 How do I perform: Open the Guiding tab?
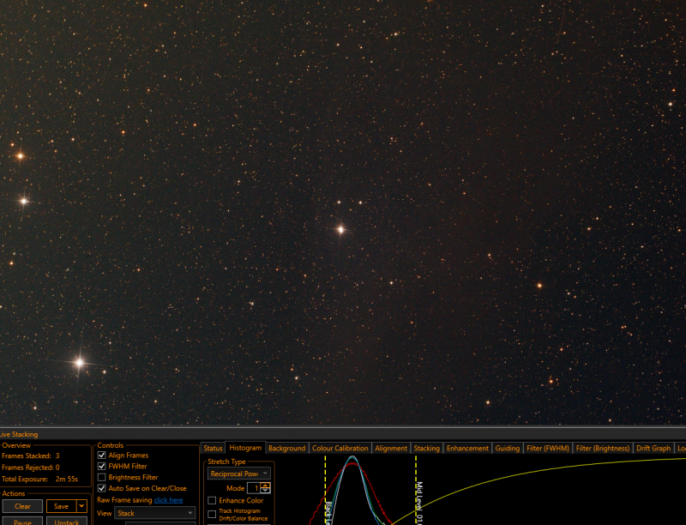pos(508,449)
